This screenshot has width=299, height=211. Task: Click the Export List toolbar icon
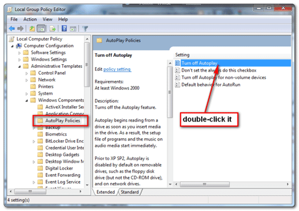coord(52,28)
